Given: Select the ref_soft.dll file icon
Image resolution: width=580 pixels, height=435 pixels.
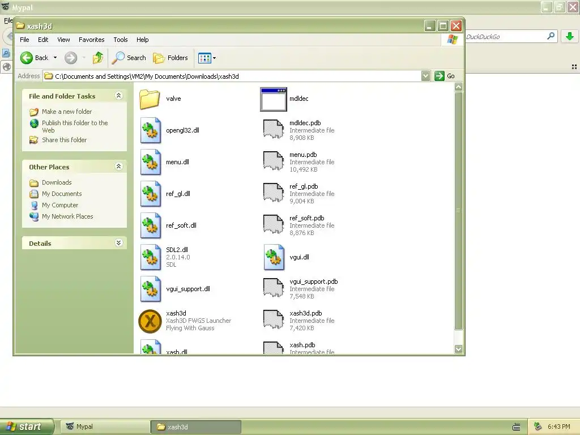Looking at the screenshot, I should [x=151, y=225].
